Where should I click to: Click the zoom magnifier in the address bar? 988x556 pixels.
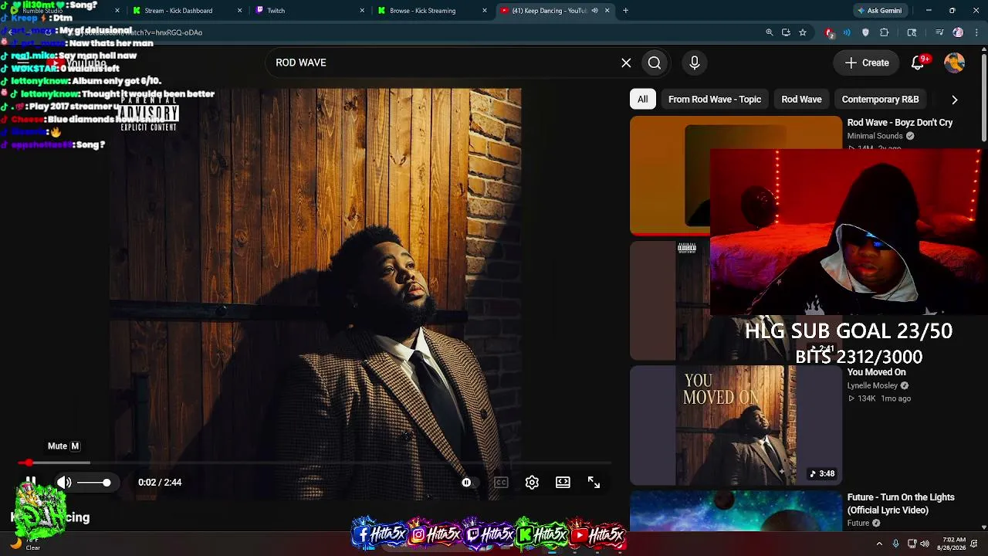coord(769,32)
